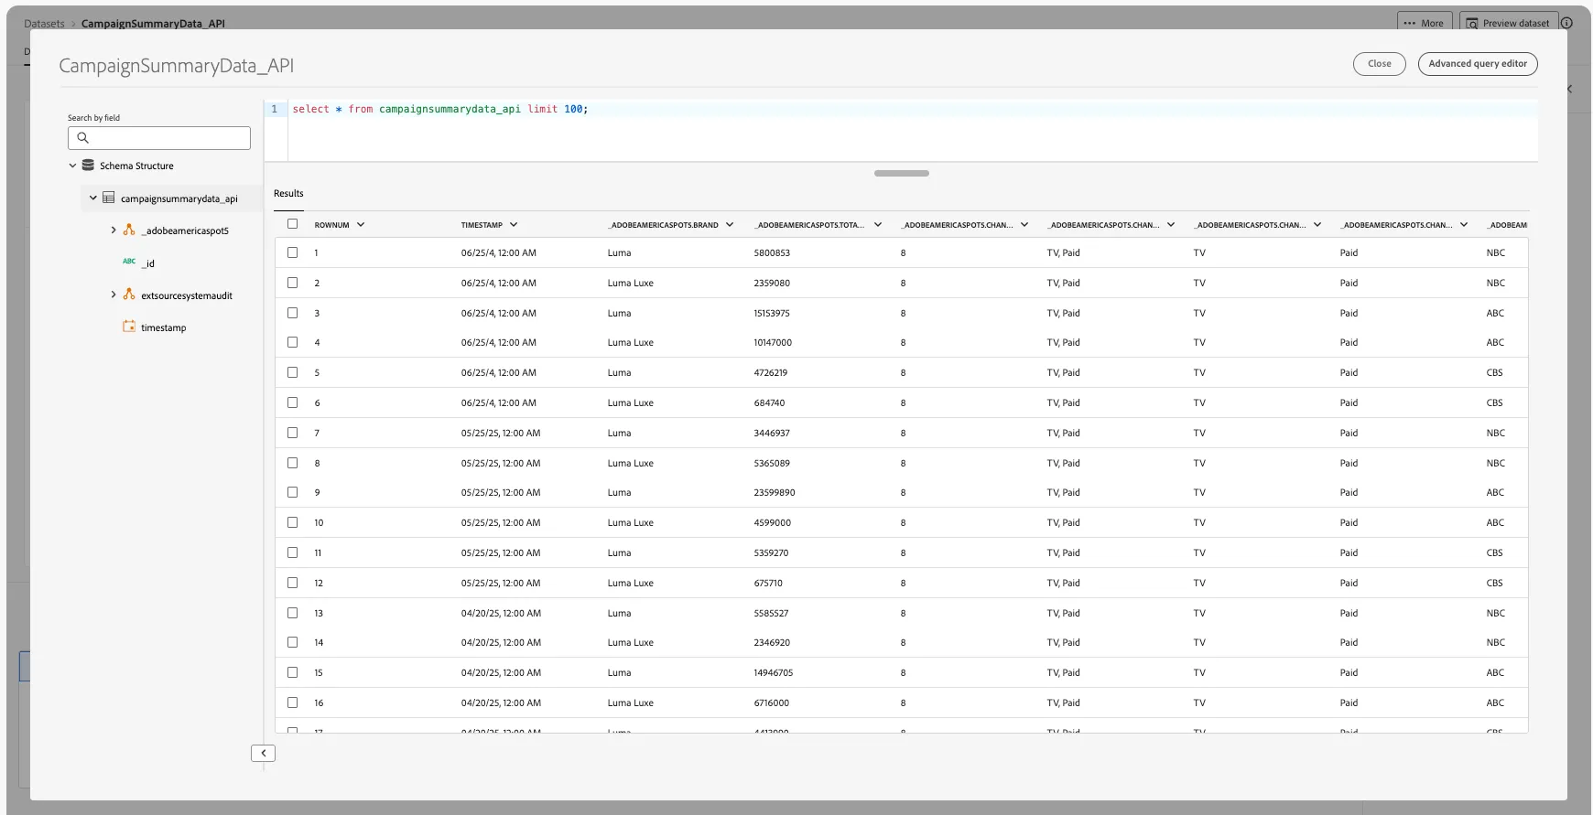Select the checkbox for row 7
This screenshot has width=1593, height=815.
pyautogui.click(x=293, y=433)
